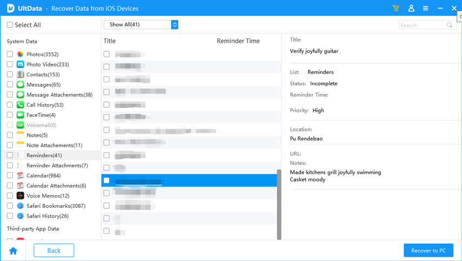Click the Voice Memos icon in sidebar
The width and height of the screenshot is (462, 261).
(20, 196)
